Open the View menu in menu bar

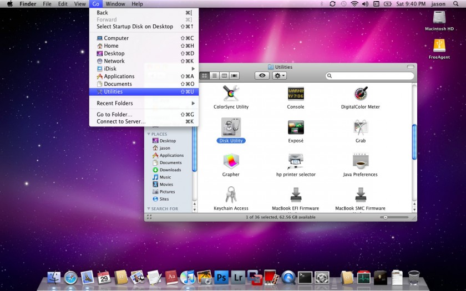80,4
